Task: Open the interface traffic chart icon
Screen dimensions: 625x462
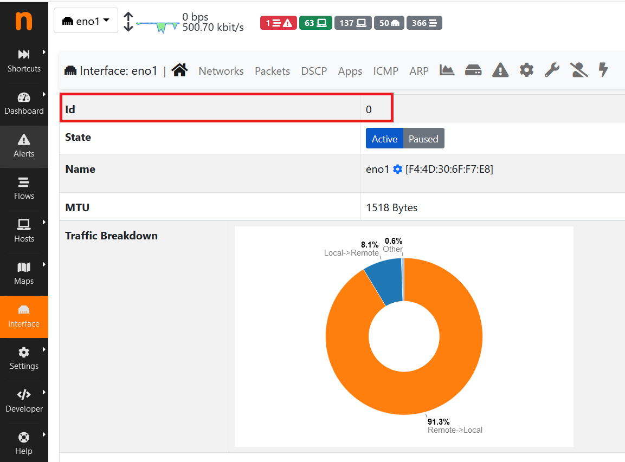Action: coord(447,70)
